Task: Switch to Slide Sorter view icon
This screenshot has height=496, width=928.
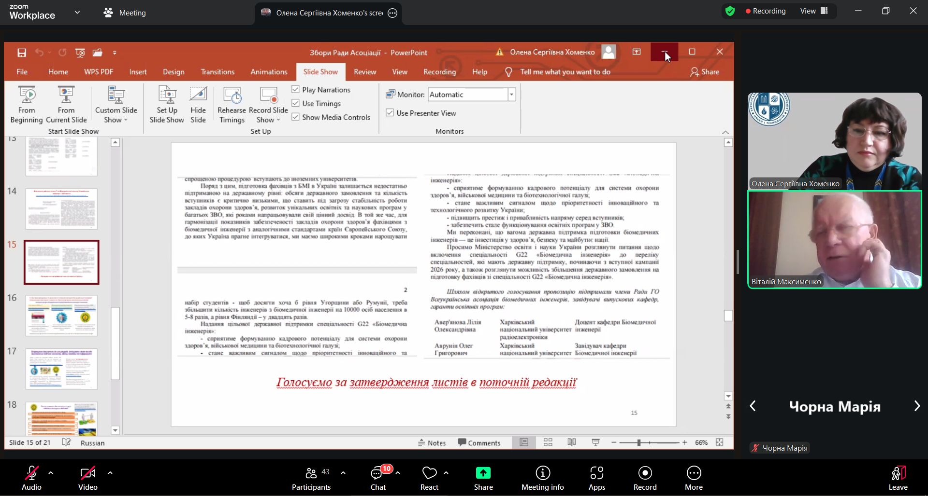Action: [x=548, y=442]
